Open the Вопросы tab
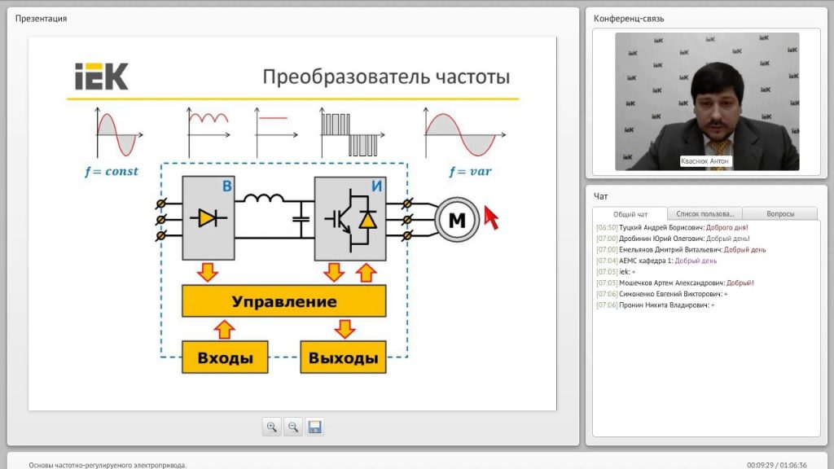This screenshot has width=834, height=469. 779,214
